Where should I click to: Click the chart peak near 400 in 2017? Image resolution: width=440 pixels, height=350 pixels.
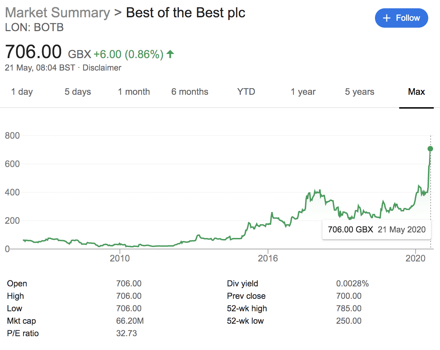pyautogui.click(x=315, y=190)
